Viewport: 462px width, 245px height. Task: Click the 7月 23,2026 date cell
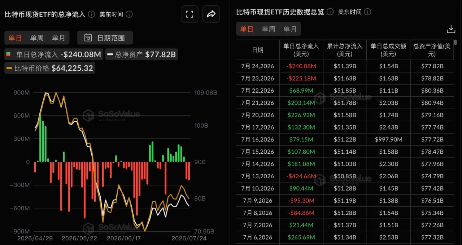[x=258, y=78]
